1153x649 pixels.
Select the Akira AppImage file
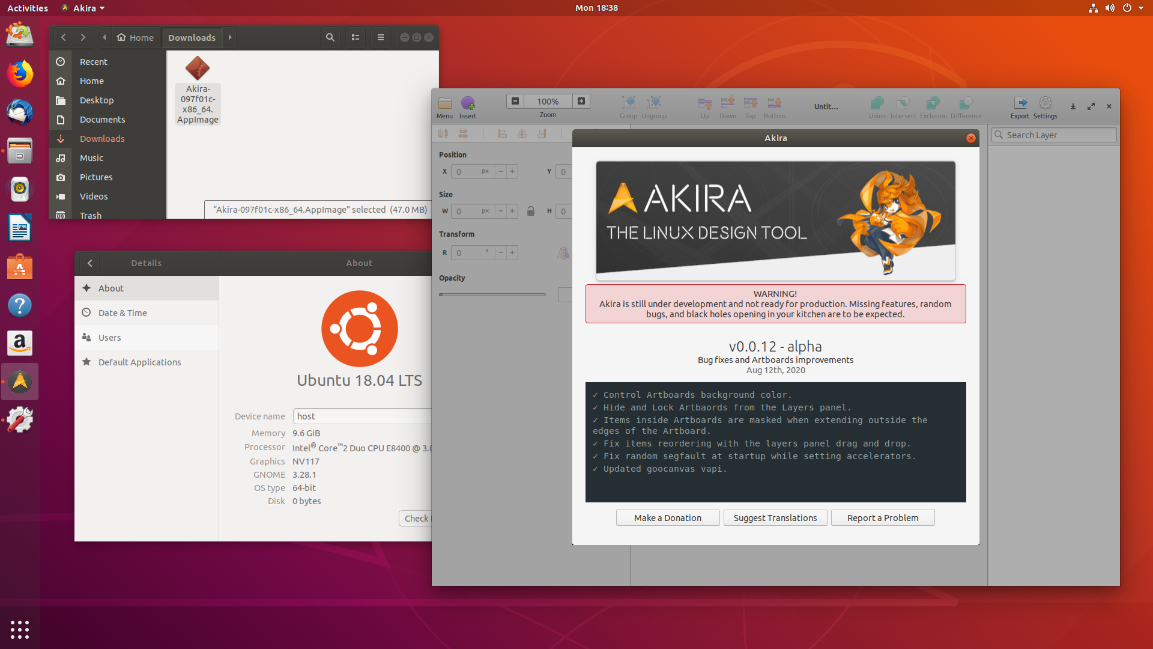click(x=198, y=90)
